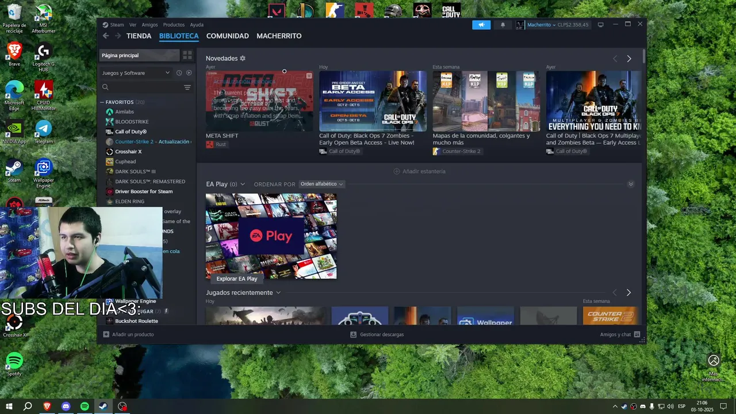Select BLOODSTRIKE in the library list
This screenshot has height=414, width=736.
point(132,122)
